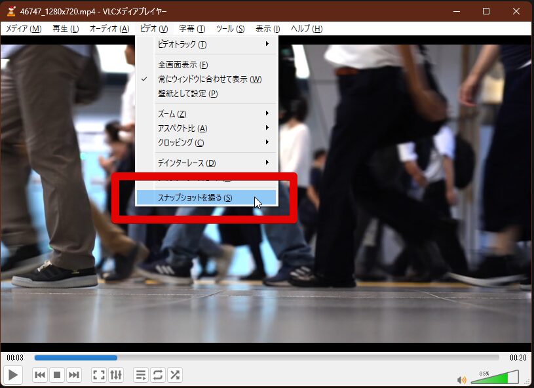The height and width of the screenshot is (388, 534).
Task: Uncheck 常にウィンドウに合わせて表示 option
Action: point(209,79)
